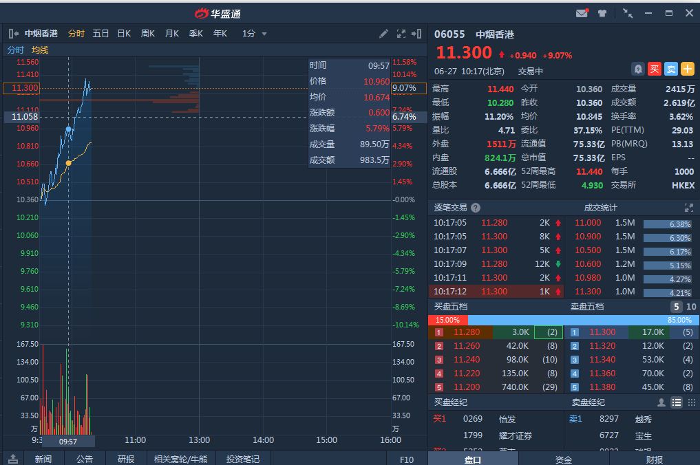The image size is (700, 465).
Task: Select buy level 5 at 11.200
Action: [x=496, y=387]
